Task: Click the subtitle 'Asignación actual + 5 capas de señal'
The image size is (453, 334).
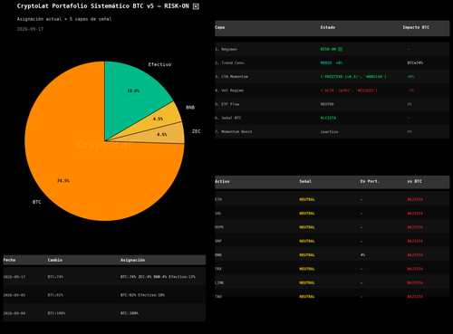Action: [x=64, y=19]
